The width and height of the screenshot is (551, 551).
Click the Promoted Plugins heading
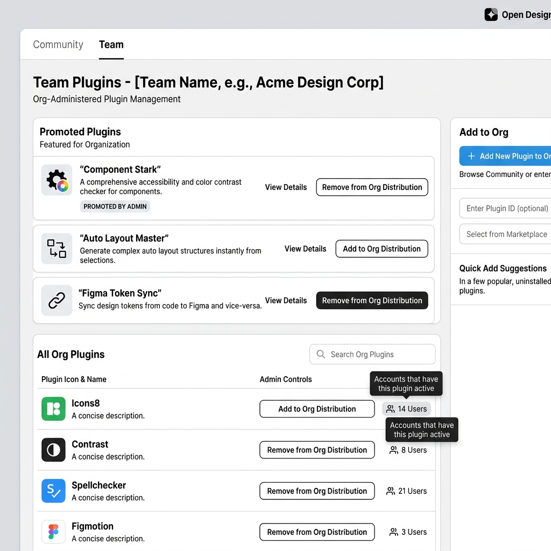pyautogui.click(x=80, y=132)
